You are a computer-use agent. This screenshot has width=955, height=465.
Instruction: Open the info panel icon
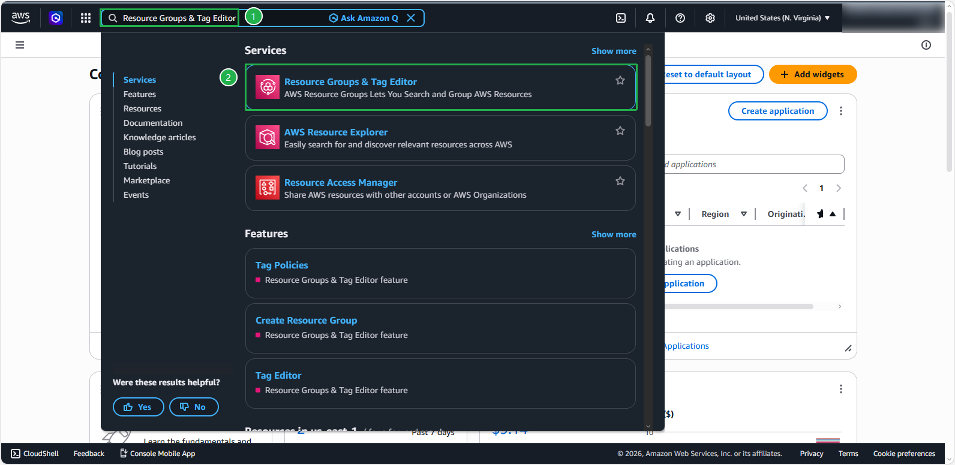[926, 45]
